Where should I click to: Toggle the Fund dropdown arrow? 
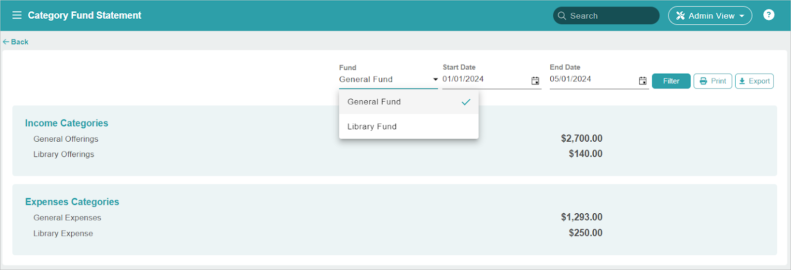coord(435,79)
